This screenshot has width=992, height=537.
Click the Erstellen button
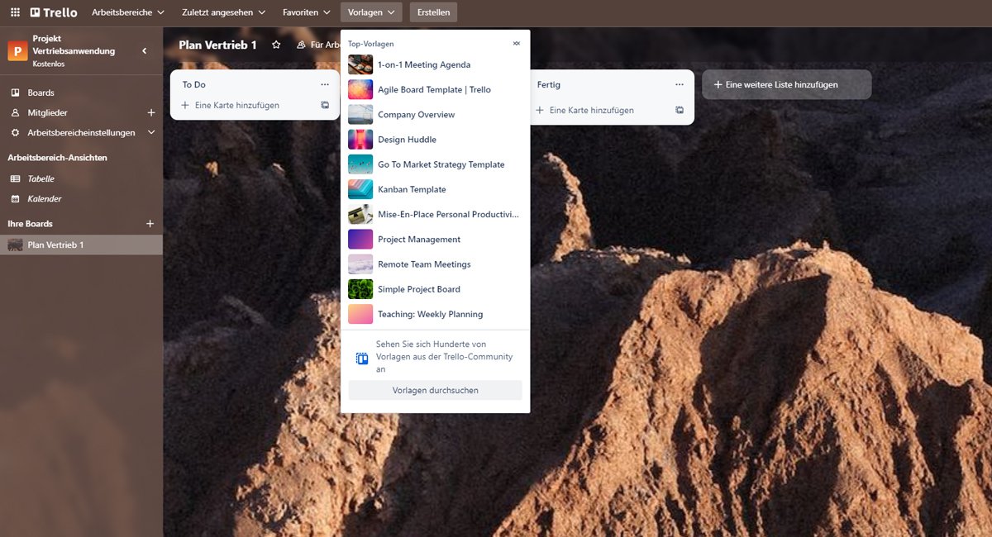click(433, 12)
